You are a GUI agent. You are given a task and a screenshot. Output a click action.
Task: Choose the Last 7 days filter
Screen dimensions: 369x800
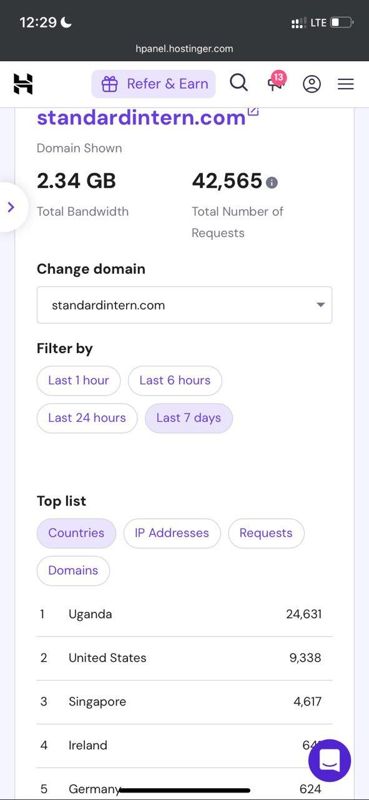[x=189, y=418]
